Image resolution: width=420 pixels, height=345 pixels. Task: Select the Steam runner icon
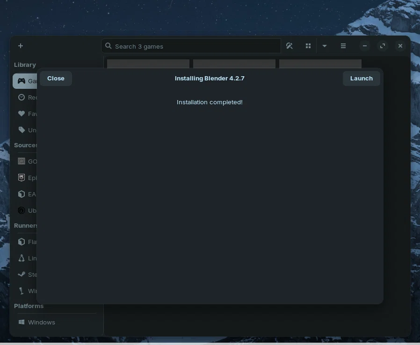tap(22, 274)
